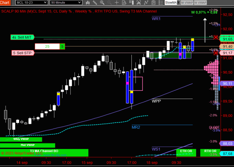234x167 pixels.
Task: Select the MR2 pivot level label
Action: 136,127
